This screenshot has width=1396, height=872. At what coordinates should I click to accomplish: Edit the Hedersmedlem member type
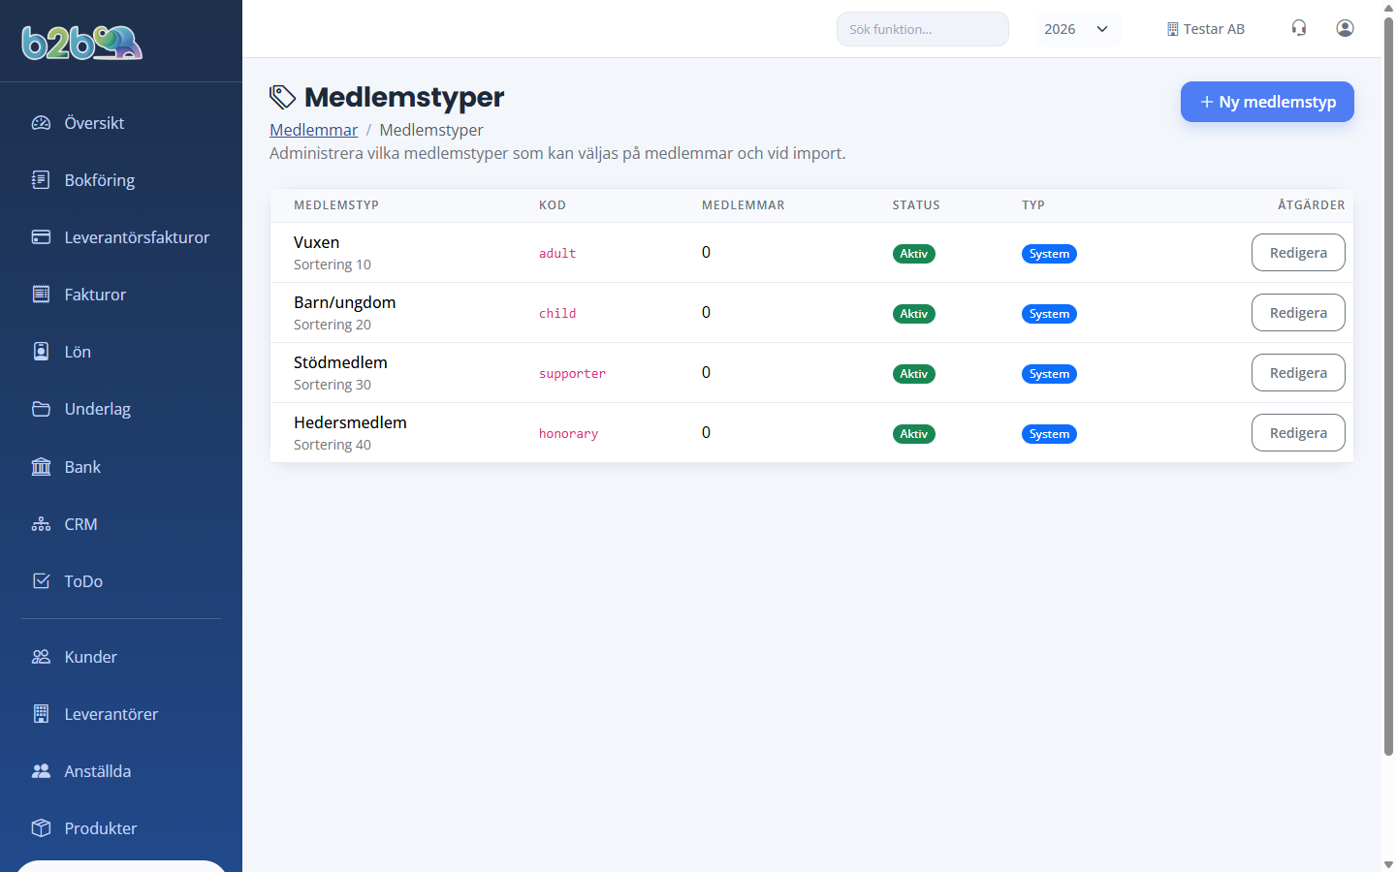pyautogui.click(x=1298, y=433)
